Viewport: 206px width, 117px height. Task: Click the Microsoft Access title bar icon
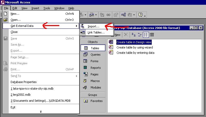[2, 2]
